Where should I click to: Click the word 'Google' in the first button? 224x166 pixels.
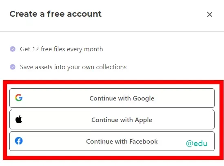144,98
